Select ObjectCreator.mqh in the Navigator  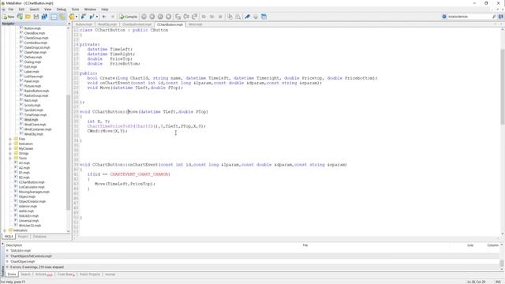point(32,202)
